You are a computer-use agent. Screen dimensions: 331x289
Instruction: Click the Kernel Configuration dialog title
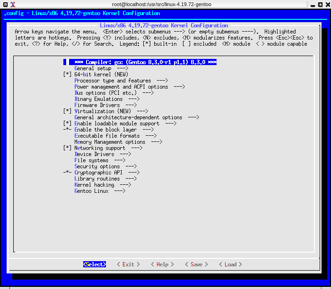point(164,25)
